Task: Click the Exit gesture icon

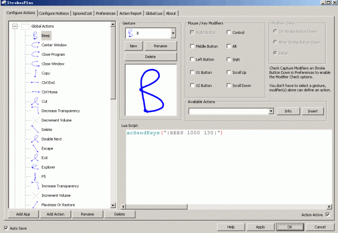Action: (35, 157)
